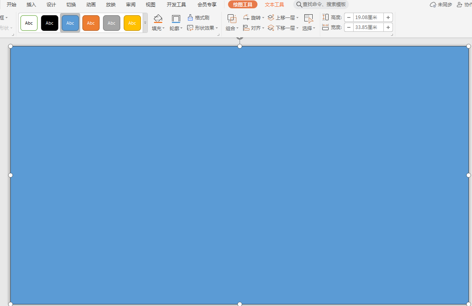472x306 pixels.
Task: Activate the 格式刷 format painter
Action: click(x=198, y=18)
